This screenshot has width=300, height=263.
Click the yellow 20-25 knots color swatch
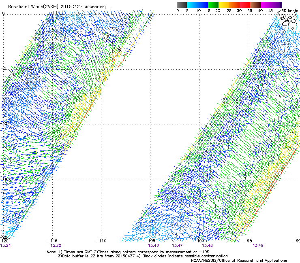click(x=224, y=5)
